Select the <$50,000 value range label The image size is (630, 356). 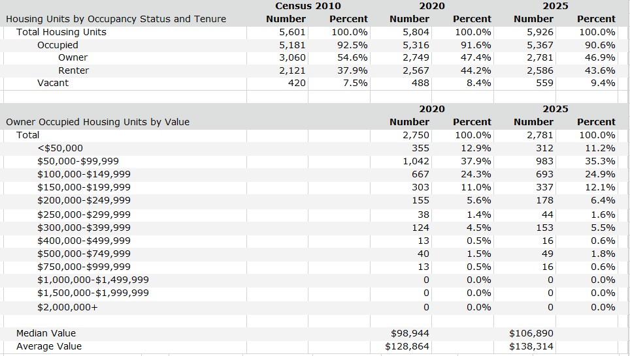(x=60, y=149)
